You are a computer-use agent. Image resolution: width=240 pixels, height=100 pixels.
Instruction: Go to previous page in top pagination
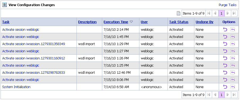(215, 13)
